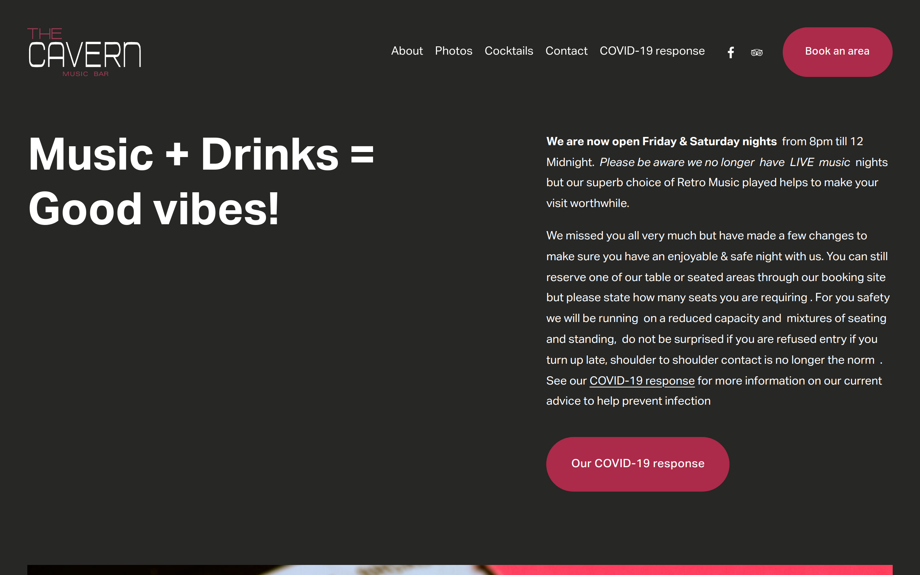Click the italic no longer LIVE music notice
This screenshot has width=920, height=575.
(x=724, y=162)
